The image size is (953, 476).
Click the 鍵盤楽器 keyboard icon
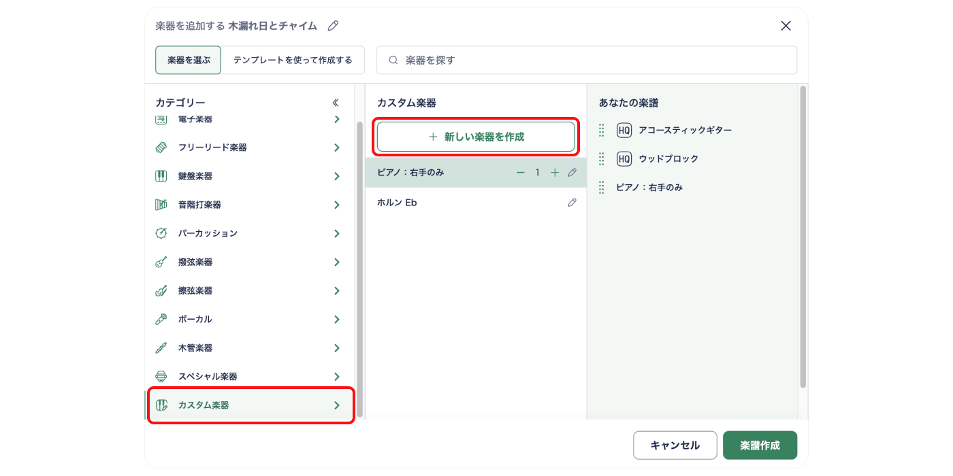tap(161, 176)
